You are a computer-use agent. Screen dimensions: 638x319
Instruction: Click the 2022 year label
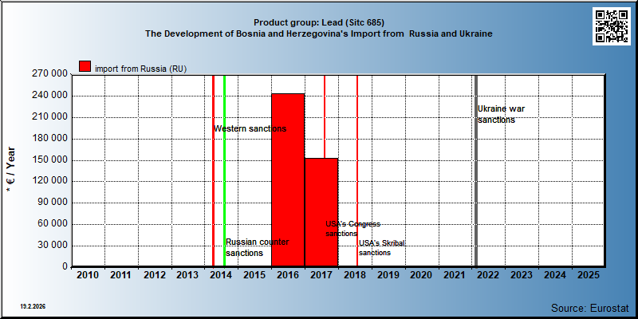488,275
